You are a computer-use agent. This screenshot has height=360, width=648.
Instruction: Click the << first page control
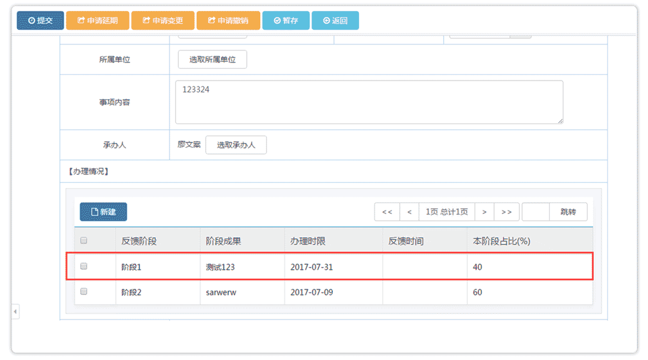(x=387, y=212)
